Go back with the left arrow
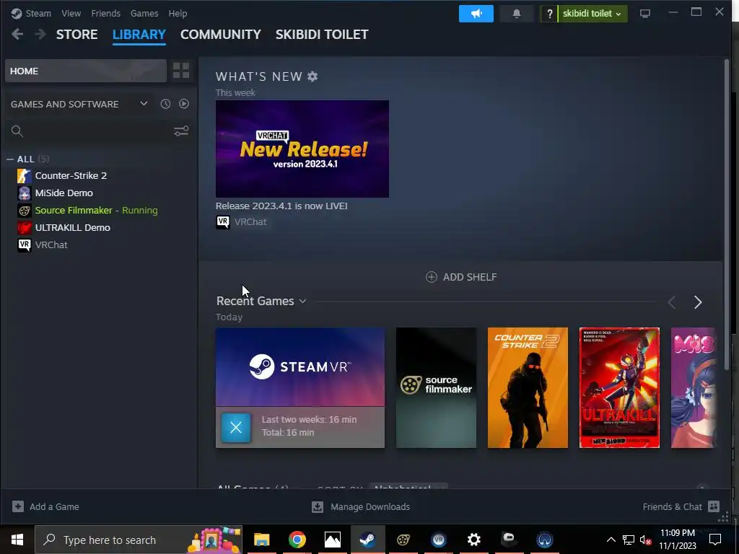This screenshot has height=554, width=739. 17,34
